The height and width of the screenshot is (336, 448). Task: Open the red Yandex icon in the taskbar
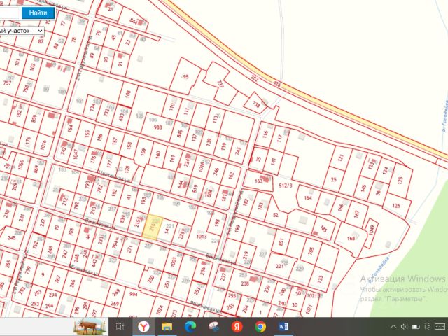237,326
